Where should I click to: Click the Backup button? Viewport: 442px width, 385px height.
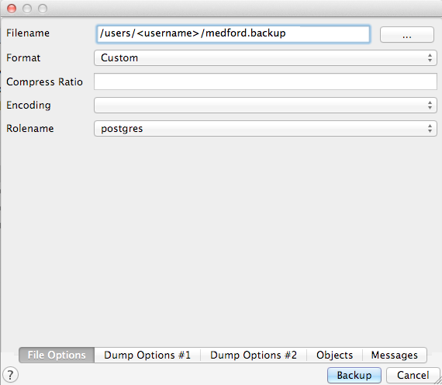point(354,376)
